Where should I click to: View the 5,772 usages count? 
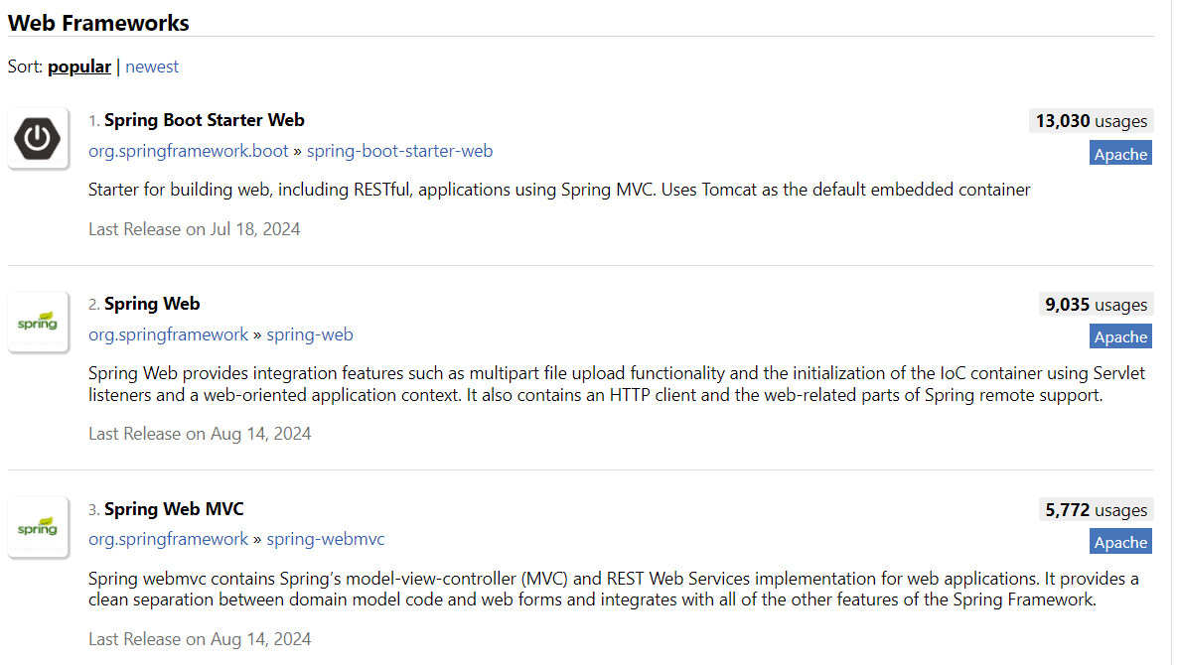pos(1096,510)
